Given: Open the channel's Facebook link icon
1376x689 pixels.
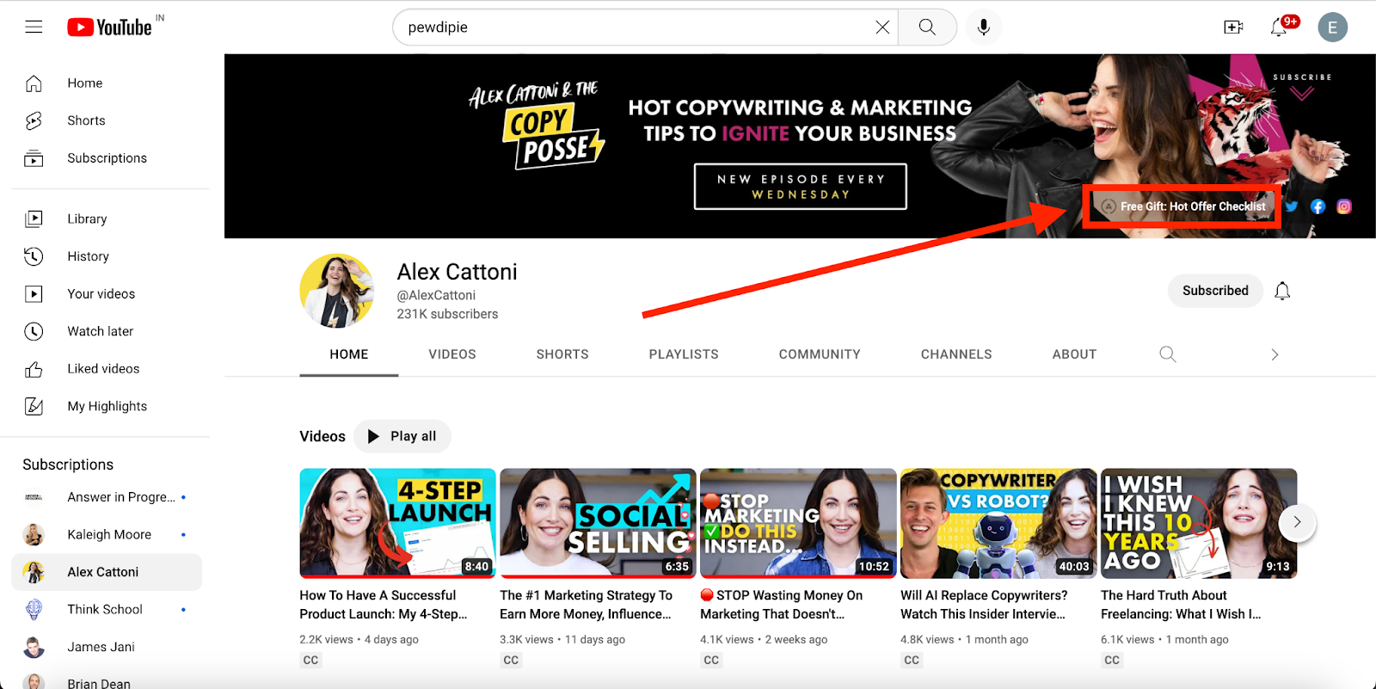Looking at the screenshot, I should (x=1318, y=206).
